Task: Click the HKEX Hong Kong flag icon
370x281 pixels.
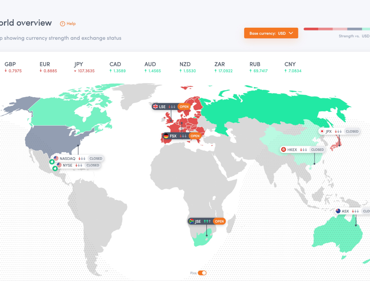Action: [x=284, y=150]
